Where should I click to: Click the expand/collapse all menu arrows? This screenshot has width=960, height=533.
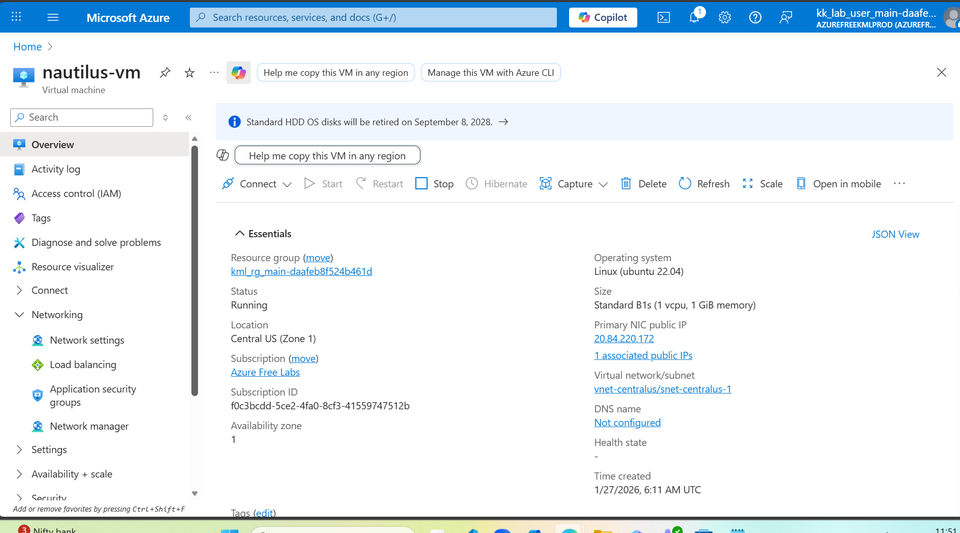coord(165,118)
